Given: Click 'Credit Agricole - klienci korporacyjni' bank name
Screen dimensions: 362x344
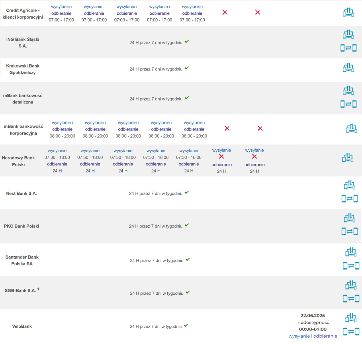Looking at the screenshot, I should (x=23, y=14).
